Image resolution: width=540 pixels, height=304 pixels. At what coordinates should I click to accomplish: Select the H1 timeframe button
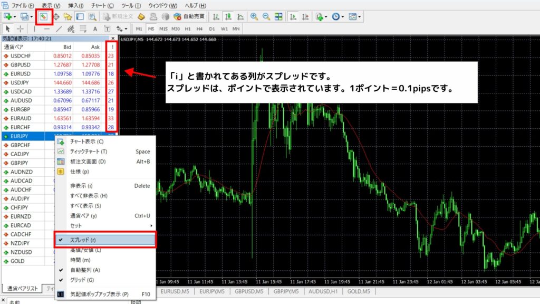(188, 29)
